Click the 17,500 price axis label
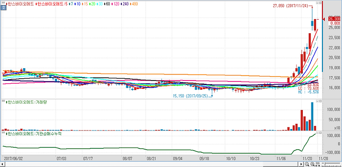The height and width of the screenshot is (167, 342). (335, 78)
